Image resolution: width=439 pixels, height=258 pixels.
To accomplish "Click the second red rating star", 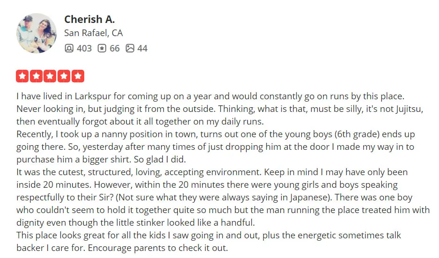I will click(36, 76).
